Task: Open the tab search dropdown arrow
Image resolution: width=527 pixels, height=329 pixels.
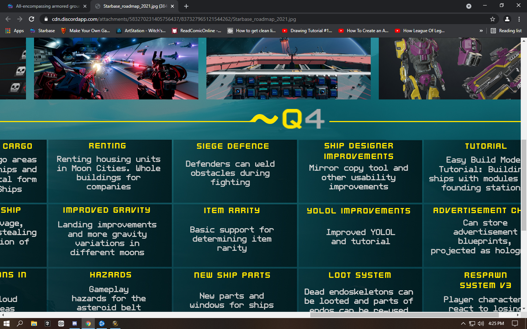Action: 468,6
